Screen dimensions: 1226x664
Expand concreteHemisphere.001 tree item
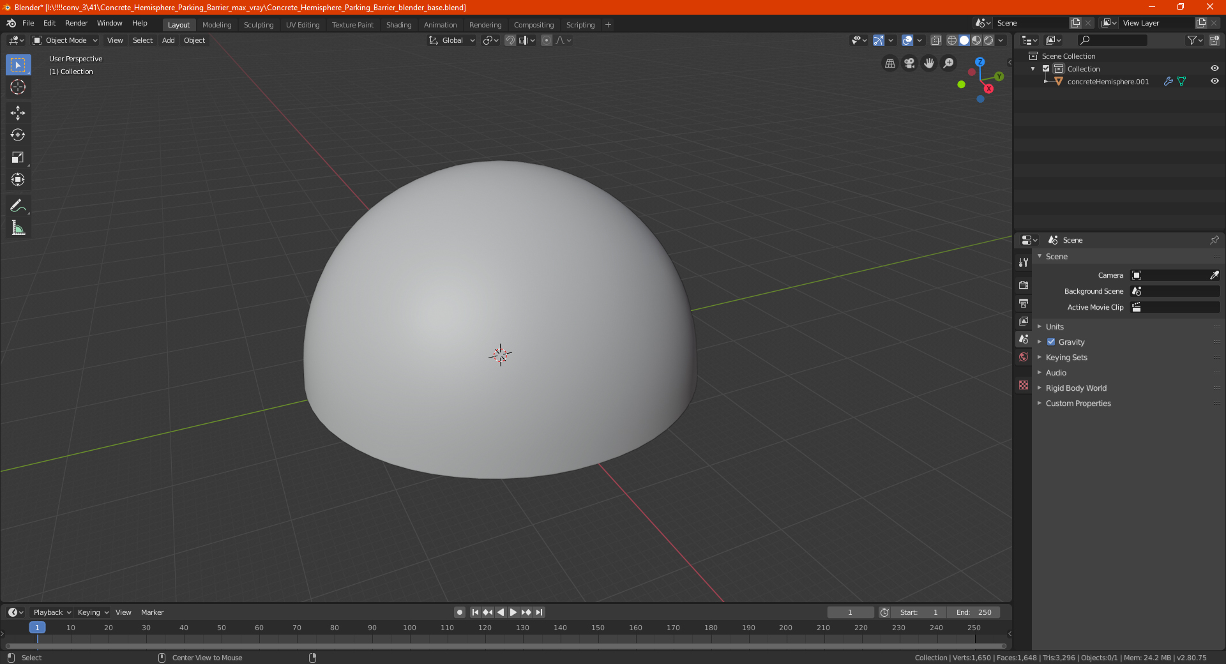pos(1045,81)
